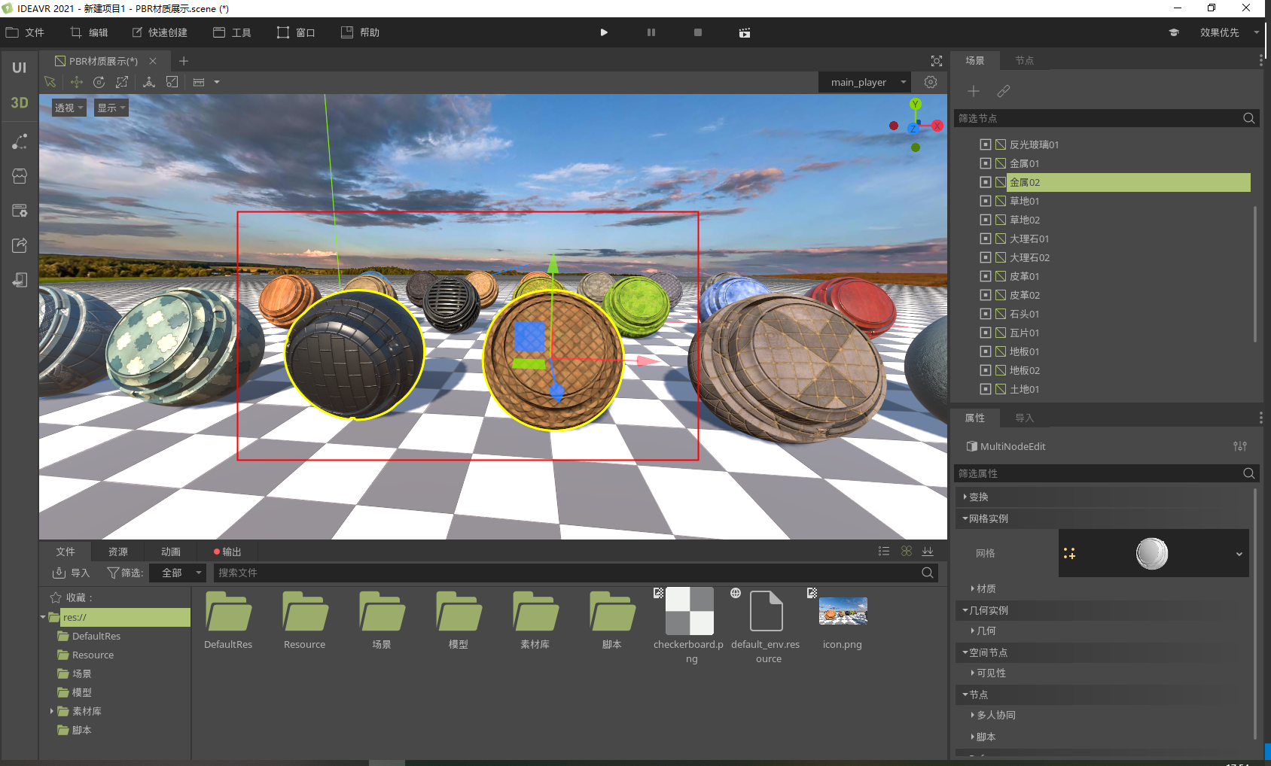The image size is (1271, 766).
Task: Toggle visibility of 大理石01 node
Action: point(986,239)
